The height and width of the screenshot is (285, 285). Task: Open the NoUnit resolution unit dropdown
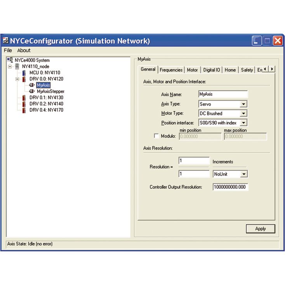point(244,174)
